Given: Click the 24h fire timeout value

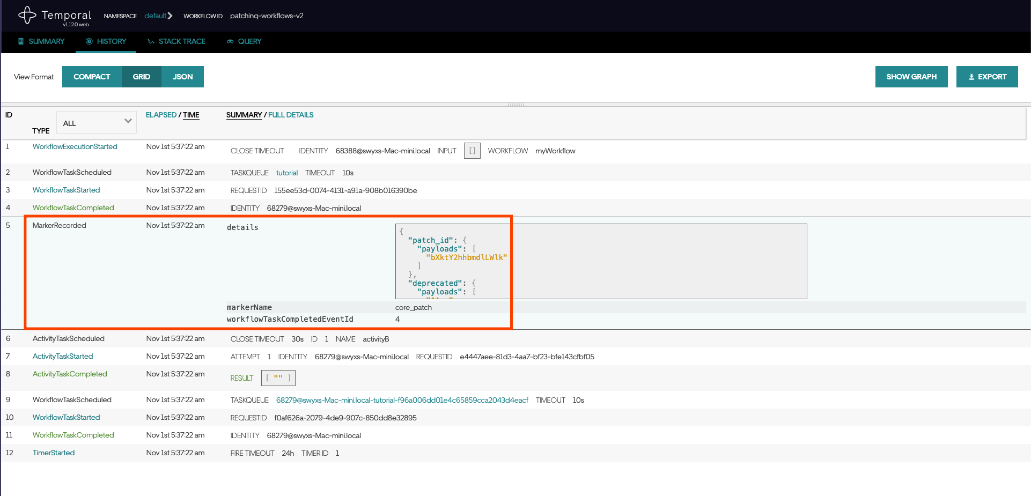Looking at the screenshot, I should pyautogui.click(x=288, y=453).
